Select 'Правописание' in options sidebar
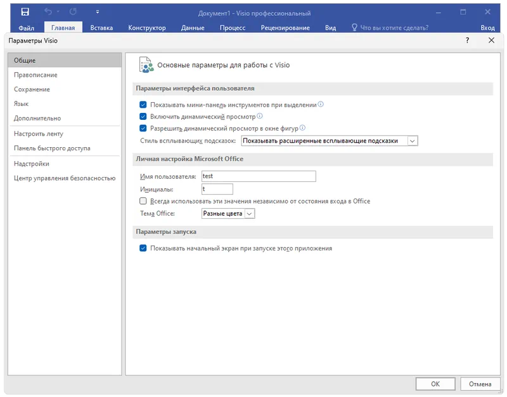 [35, 75]
